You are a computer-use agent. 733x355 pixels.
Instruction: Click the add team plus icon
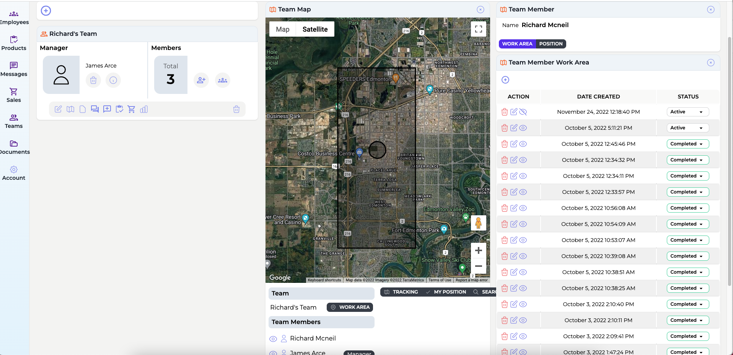point(46,11)
